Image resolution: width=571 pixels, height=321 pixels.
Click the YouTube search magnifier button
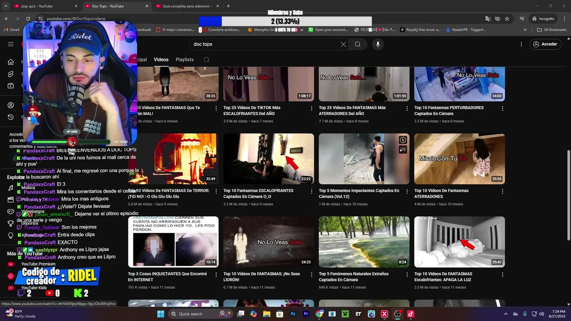pyautogui.click(x=358, y=44)
